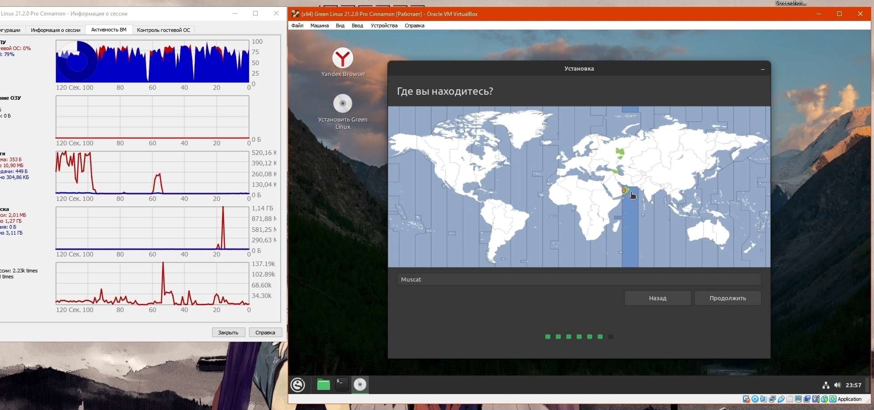874x410 pixels.
Task: Launch the green Files folder in guest panel
Action: 323,385
